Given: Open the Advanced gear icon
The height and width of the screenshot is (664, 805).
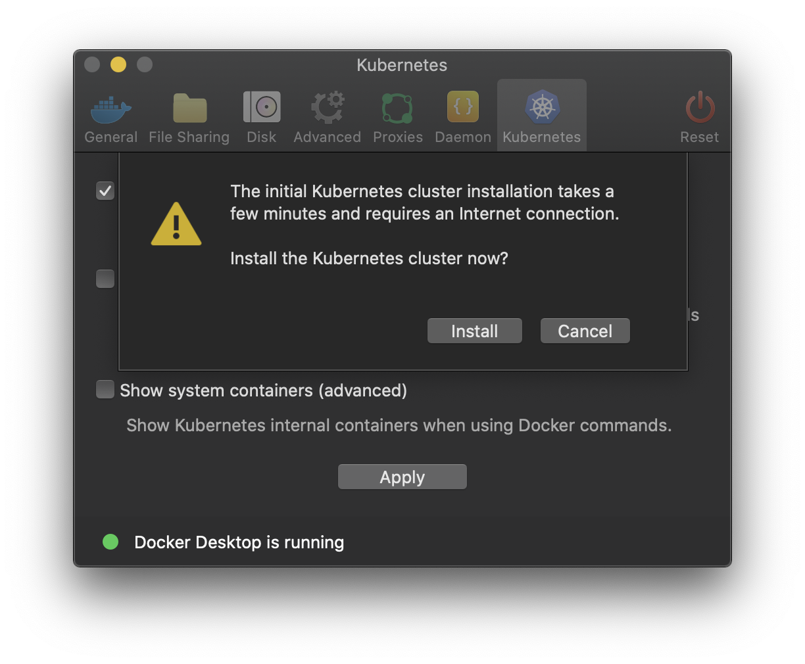Looking at the screenshot, I should pos(328,107).
